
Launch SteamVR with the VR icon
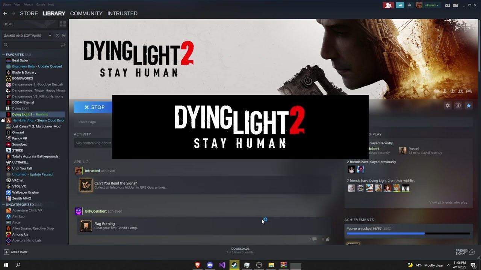click(x=447, y=5)
